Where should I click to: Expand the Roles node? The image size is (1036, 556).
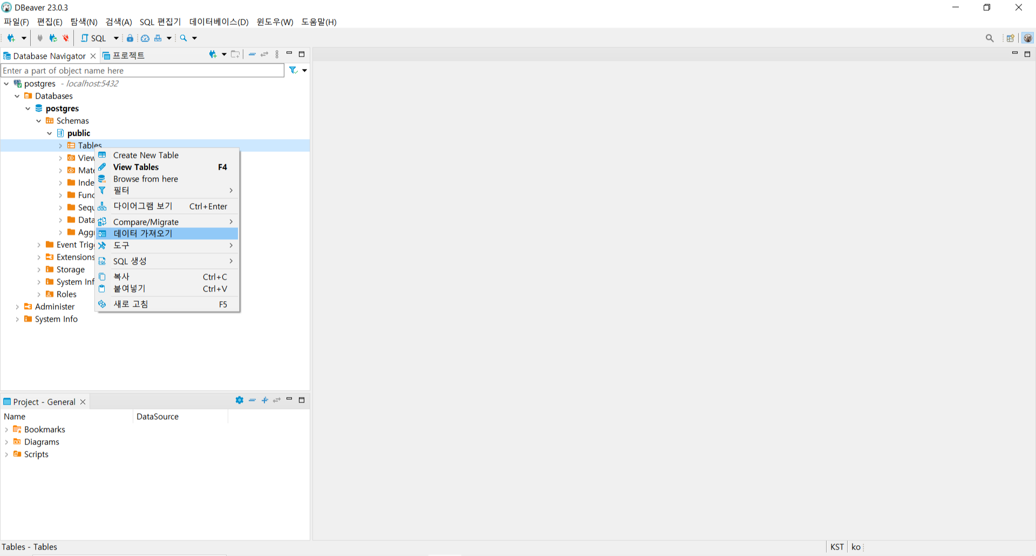(x=39, y=294)
